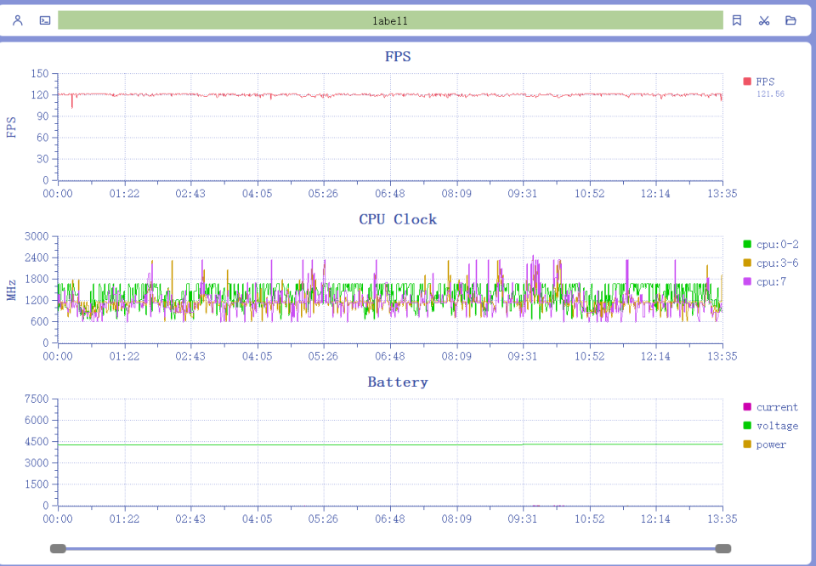
Task: Click the 121.56 FPS value readout
Action: [x=770, y=94]
